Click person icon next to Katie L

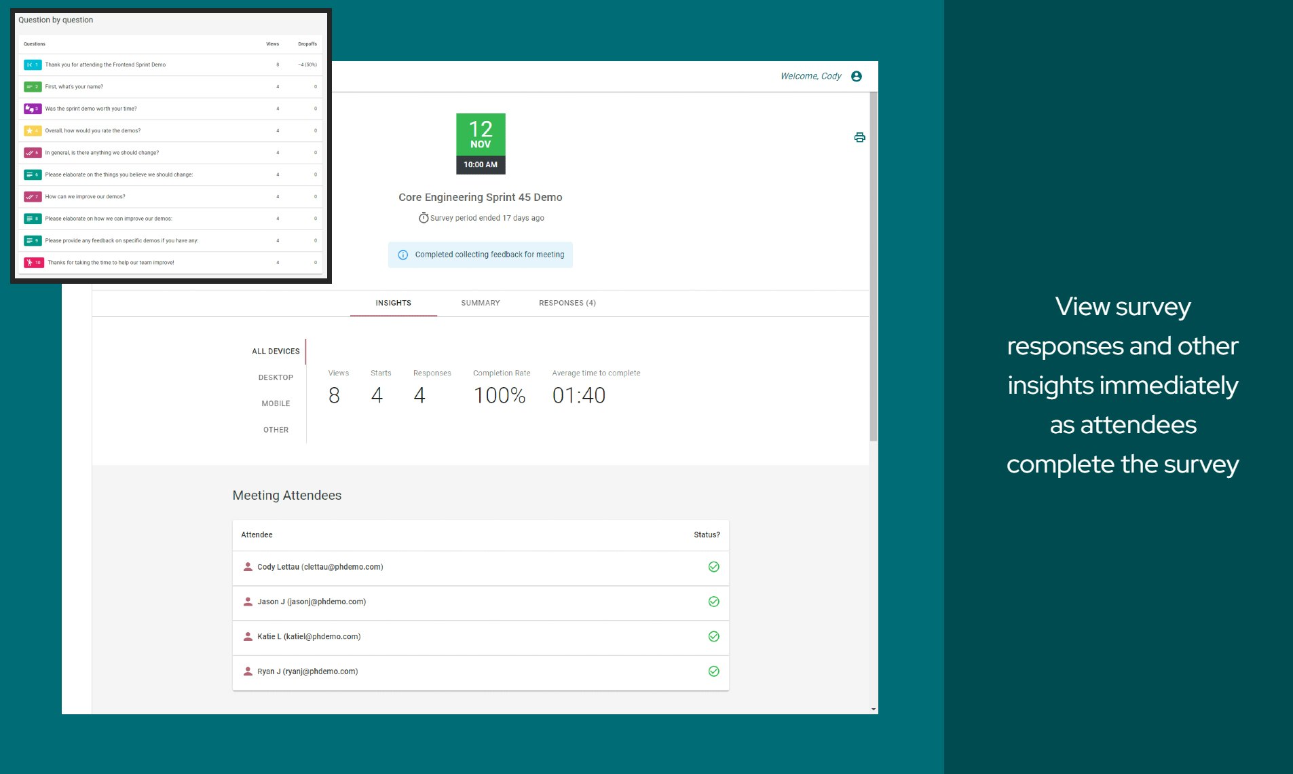(248, 636)
